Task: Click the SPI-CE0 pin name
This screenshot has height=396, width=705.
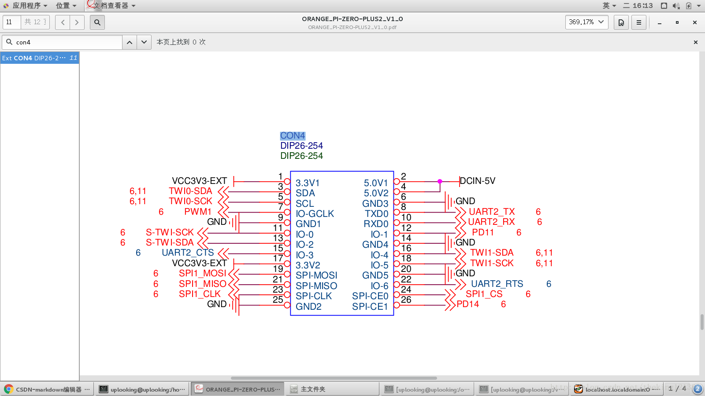Action: click(x=370, y=296)
